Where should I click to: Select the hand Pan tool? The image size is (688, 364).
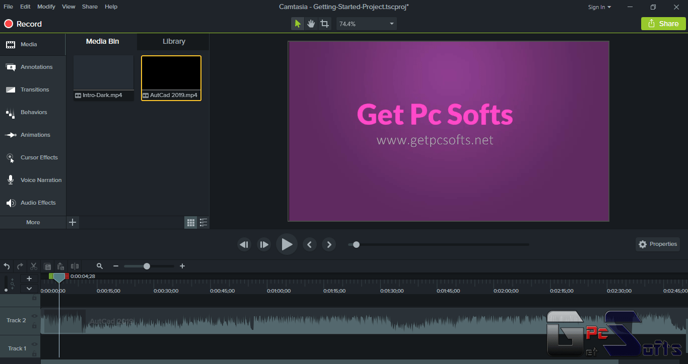311,24
